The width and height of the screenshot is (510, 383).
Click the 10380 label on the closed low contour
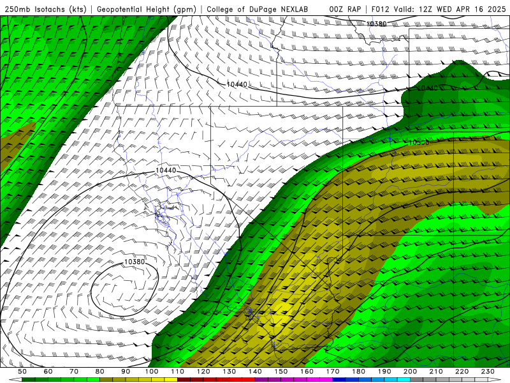[135, 262]
